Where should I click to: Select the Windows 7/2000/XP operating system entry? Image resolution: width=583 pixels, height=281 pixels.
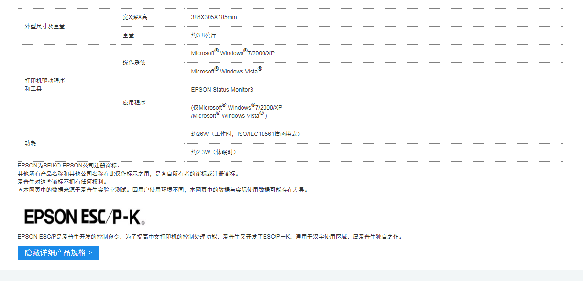[233, 52]
